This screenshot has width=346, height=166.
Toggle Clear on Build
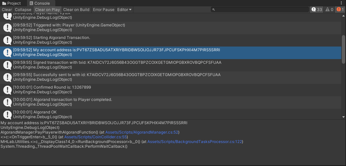[76, 9]
